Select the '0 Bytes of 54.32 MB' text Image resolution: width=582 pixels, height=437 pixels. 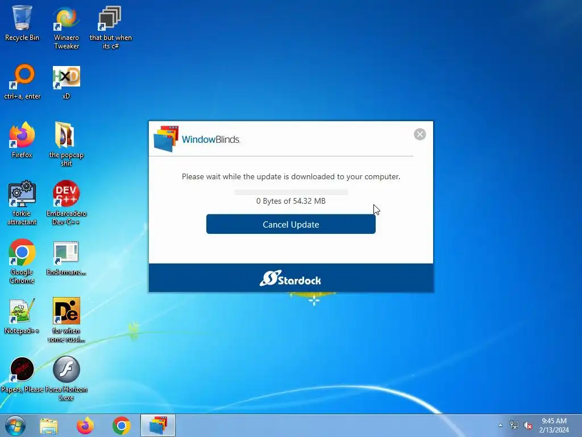[x=290, y=201]
